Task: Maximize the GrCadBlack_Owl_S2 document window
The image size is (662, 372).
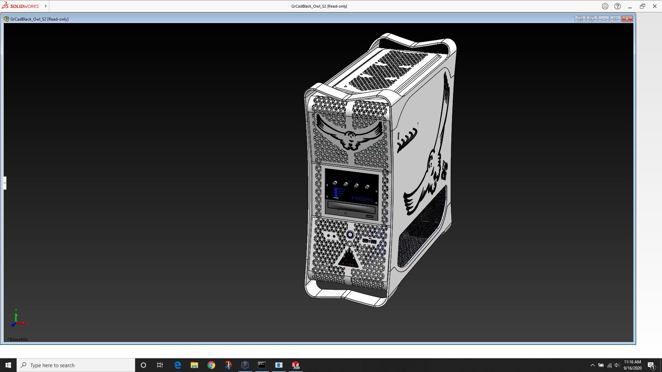Action: 615,19
